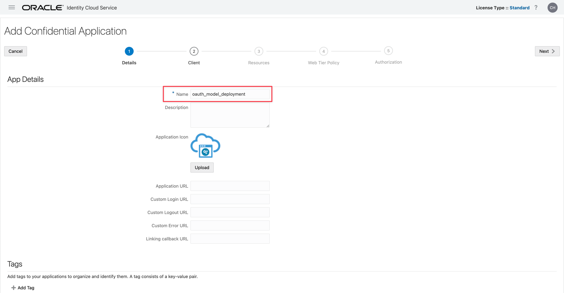Click the Oracle logo
This screenshot has height=293, width=564.
[42, 8]
